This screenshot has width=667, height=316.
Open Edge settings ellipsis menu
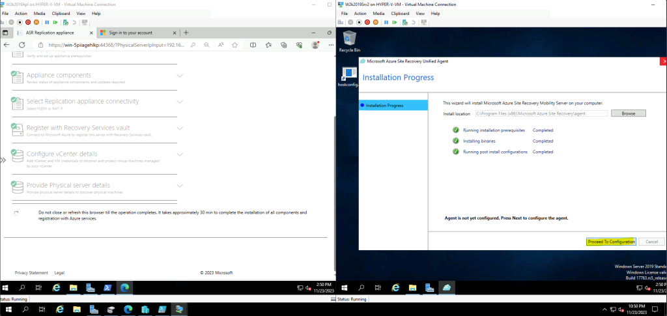point(331,45)
